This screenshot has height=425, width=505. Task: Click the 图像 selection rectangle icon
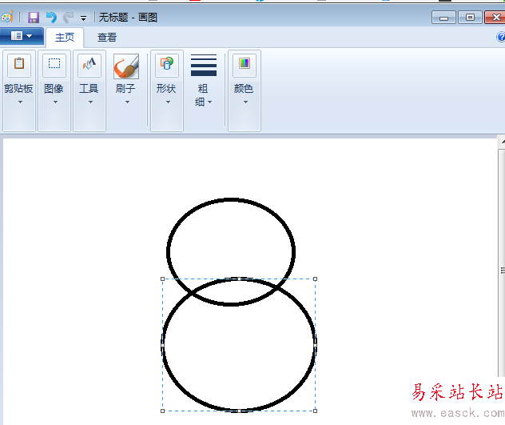(54, 65)
